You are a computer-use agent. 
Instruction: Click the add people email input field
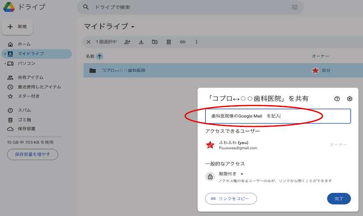point(278,116)
